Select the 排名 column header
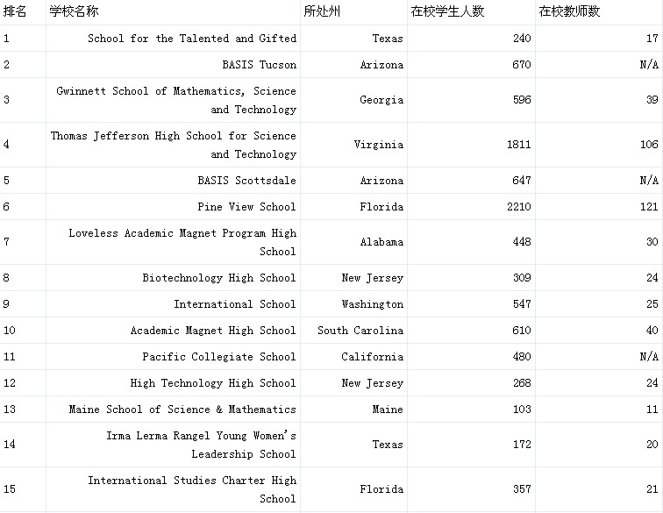This screenshot has height=513, width=663. pyautogui.click(x=15, y=11)
